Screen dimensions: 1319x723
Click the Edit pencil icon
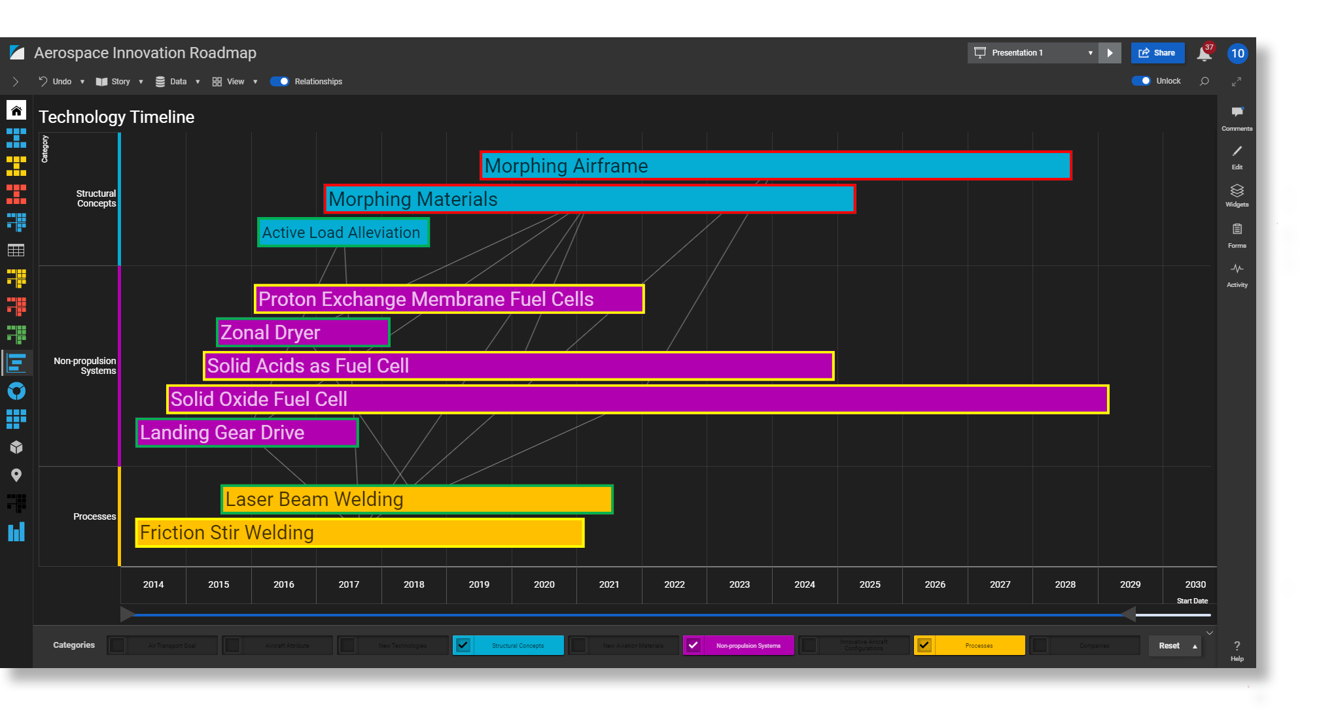click(x=1237, y=156)
